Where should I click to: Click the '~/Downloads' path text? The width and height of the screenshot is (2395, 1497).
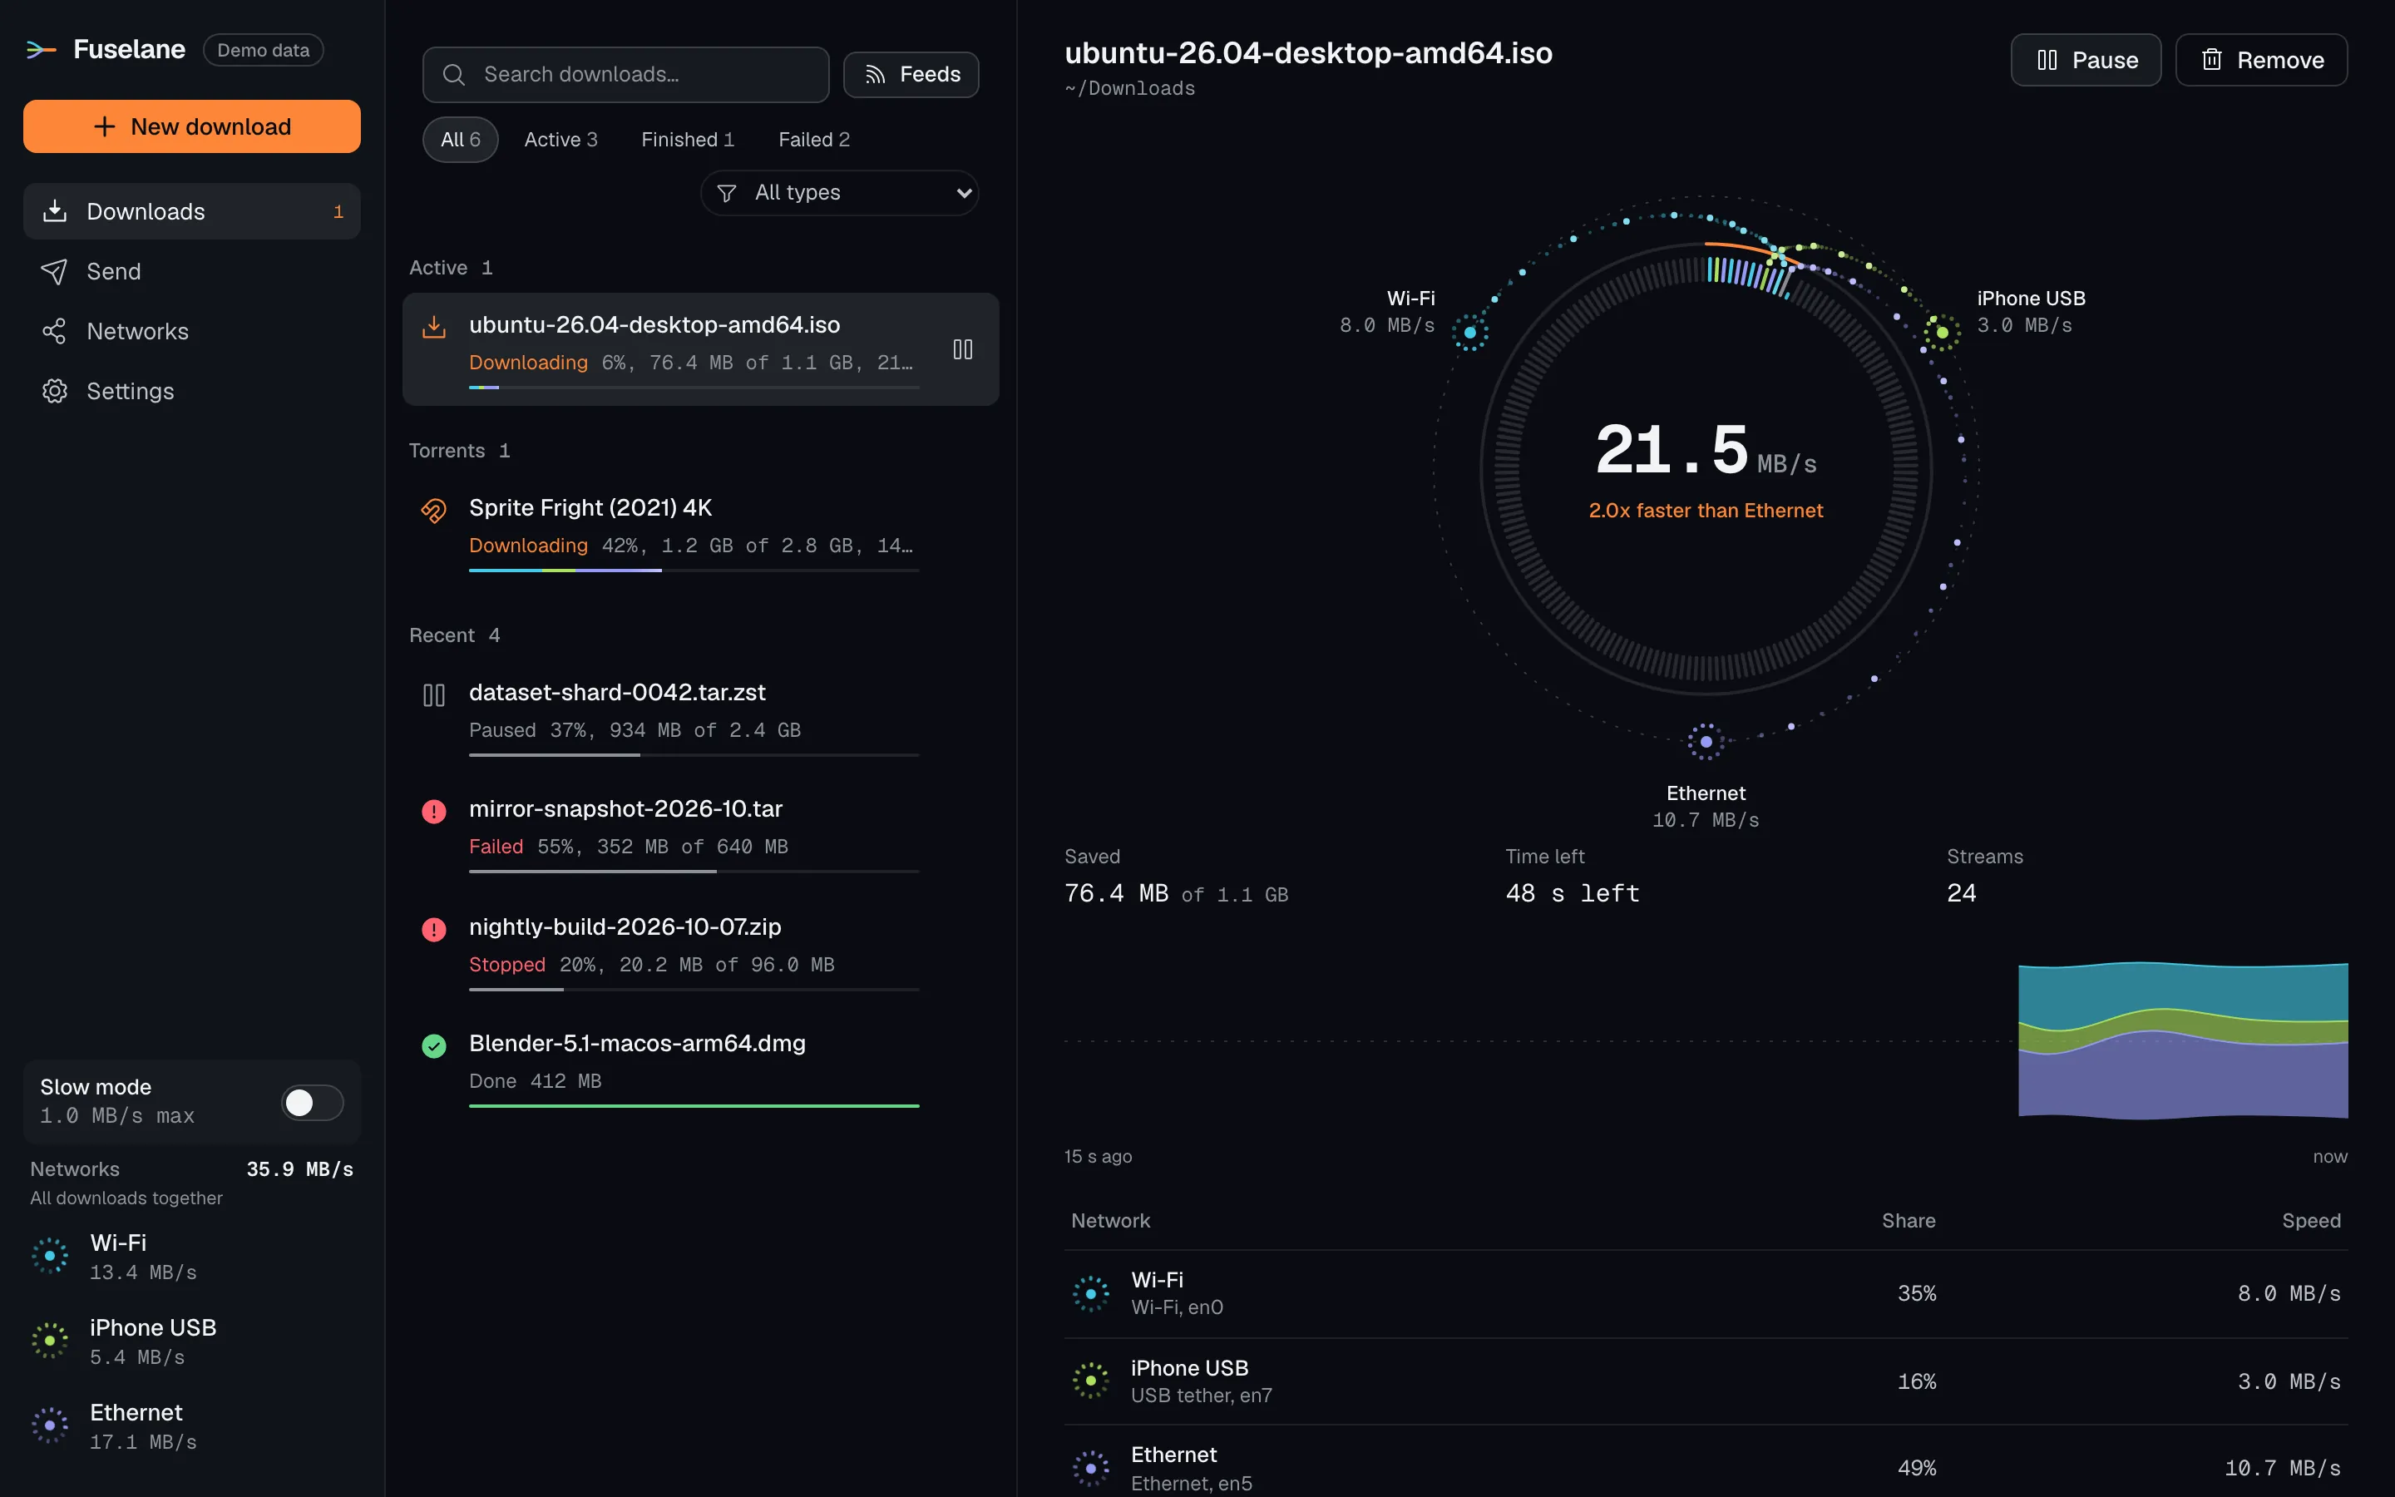1129,88
